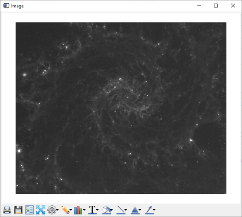The width and height of the screenshot is (242, 217).
Task: Expand the paint bucket fill dropdown arrow
Action: pos(112,210)
